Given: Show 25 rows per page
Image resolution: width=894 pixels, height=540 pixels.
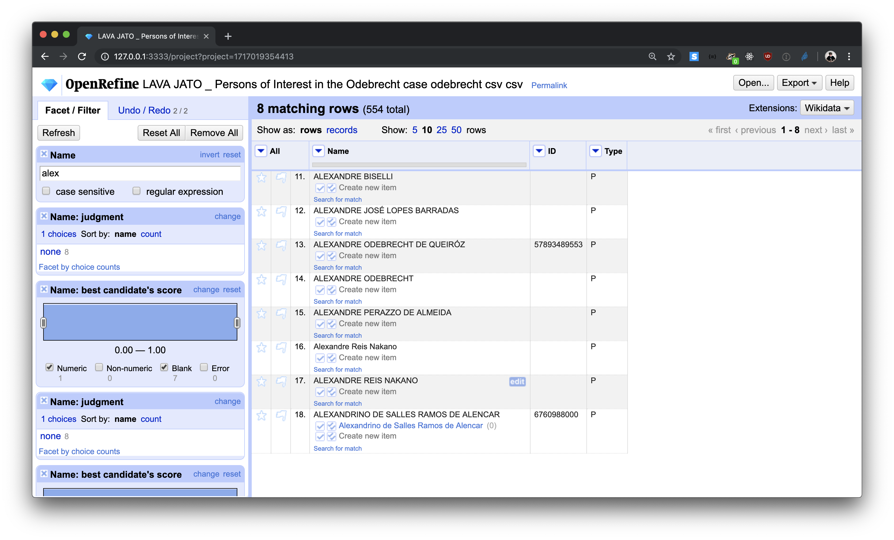Looking at the screenshot, I should (442, 130).
